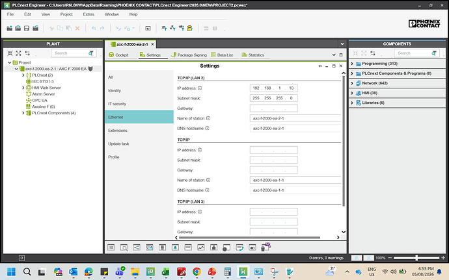449x280 pixels.
Task: Open the Window menu
Action: 112,14
